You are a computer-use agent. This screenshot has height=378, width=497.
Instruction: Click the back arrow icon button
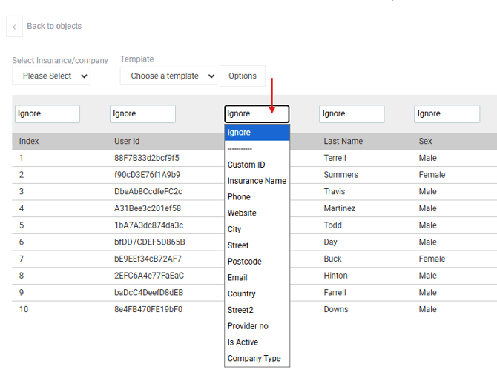tap(14, 26)
